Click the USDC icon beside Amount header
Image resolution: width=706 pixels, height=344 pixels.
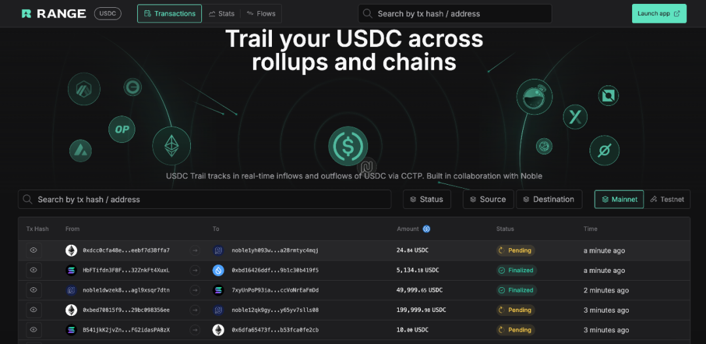[426, 229]
